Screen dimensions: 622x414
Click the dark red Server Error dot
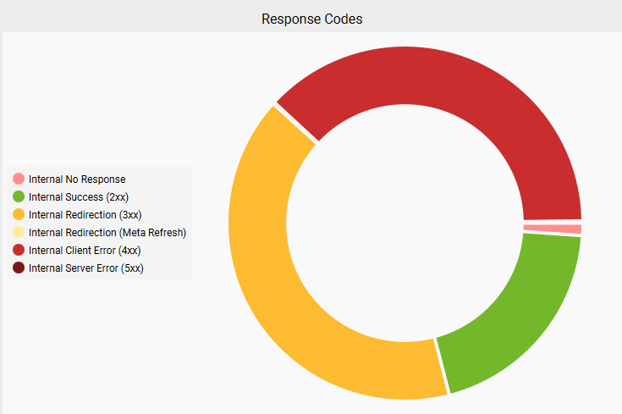coord(19,268)
